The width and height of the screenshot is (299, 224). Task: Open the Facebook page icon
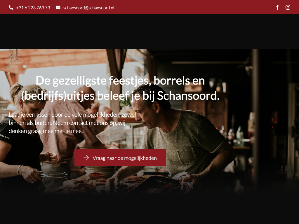(x=277, y=7)
